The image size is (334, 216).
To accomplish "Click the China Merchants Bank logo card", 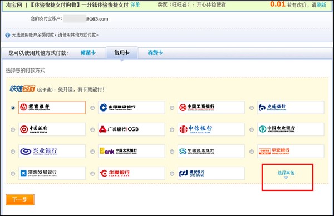I will 52,108.
